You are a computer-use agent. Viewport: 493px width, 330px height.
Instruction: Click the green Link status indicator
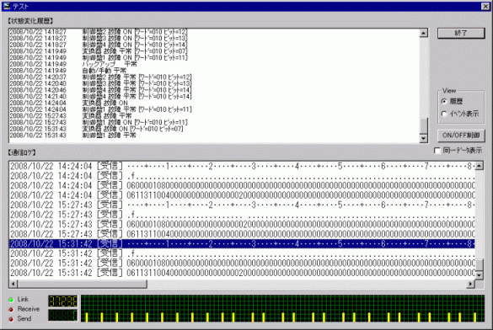tap(11, 300)
